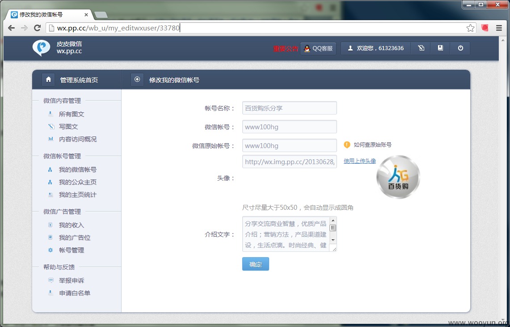Bookmark this page with star icon

[x=470, y=28]
